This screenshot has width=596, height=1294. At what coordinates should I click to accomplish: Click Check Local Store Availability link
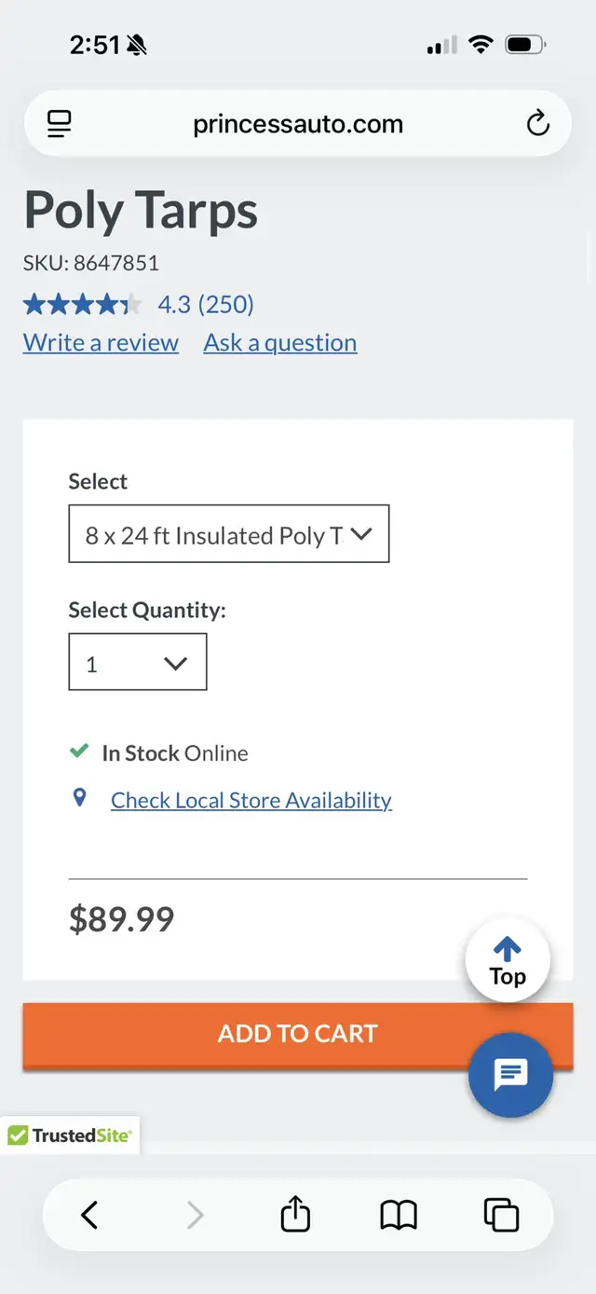251,800
